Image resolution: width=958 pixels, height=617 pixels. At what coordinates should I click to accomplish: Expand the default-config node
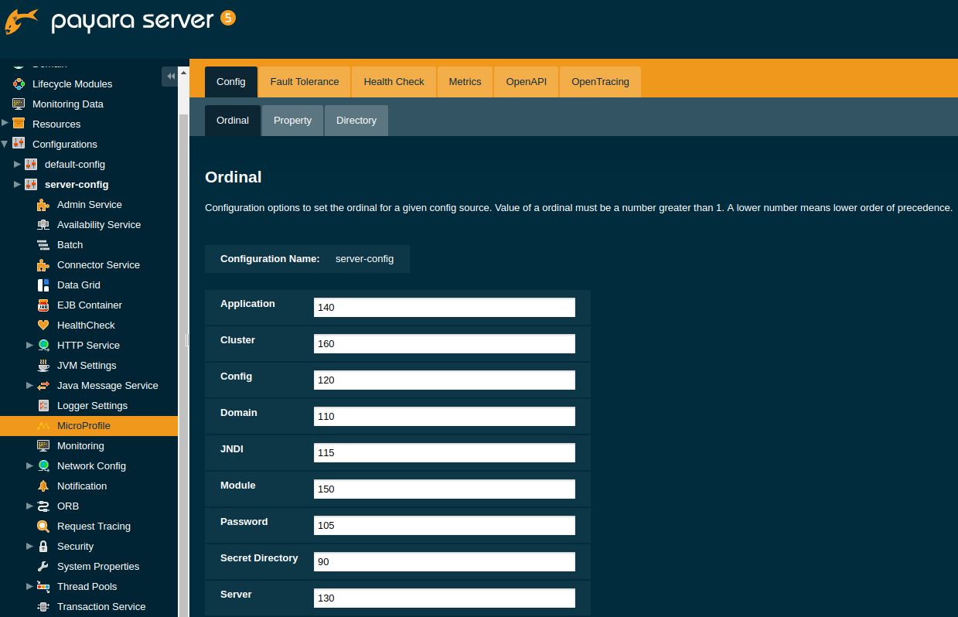(x=17, y=164)
